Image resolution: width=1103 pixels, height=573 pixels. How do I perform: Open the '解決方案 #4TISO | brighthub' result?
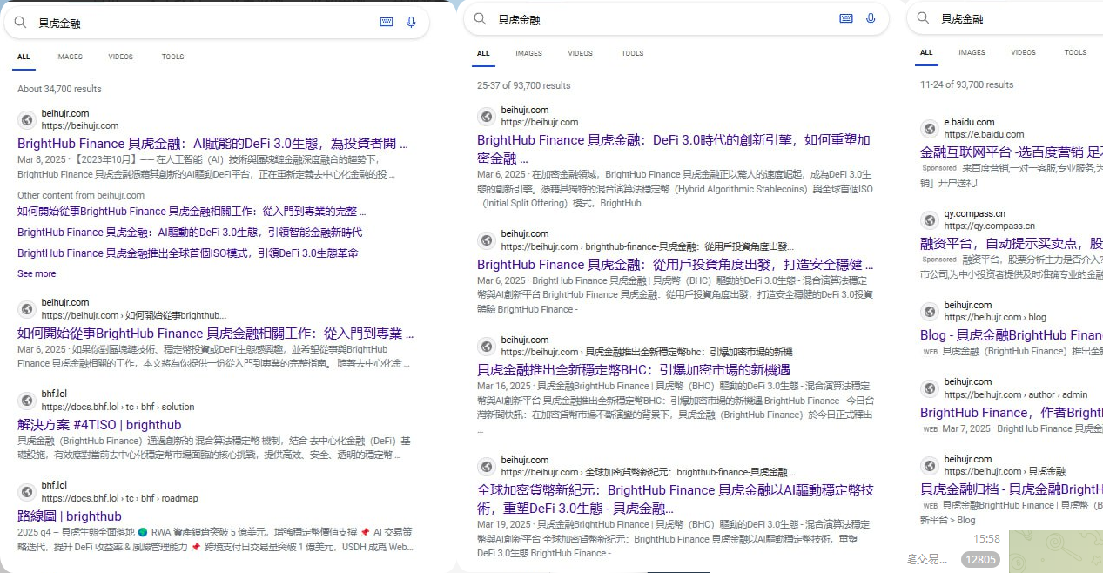tap(99, 425)
